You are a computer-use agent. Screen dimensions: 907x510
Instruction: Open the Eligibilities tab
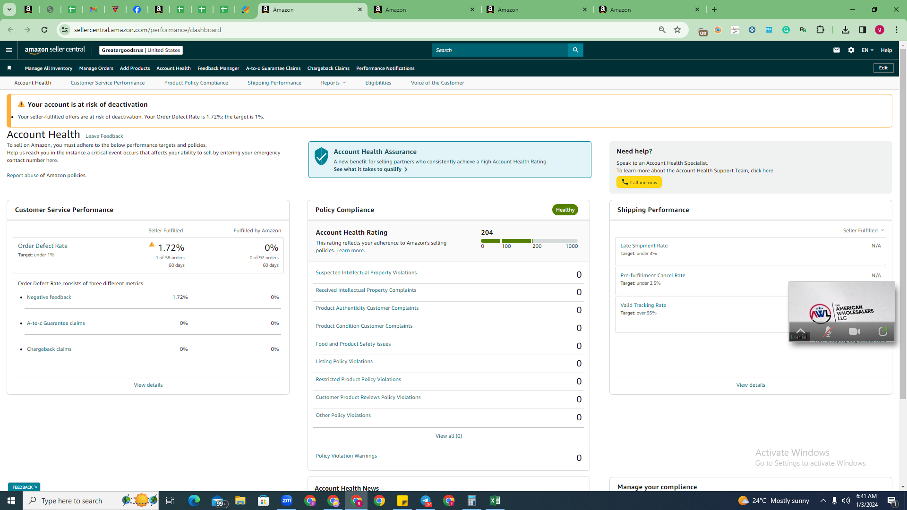[x=378, y=83]
